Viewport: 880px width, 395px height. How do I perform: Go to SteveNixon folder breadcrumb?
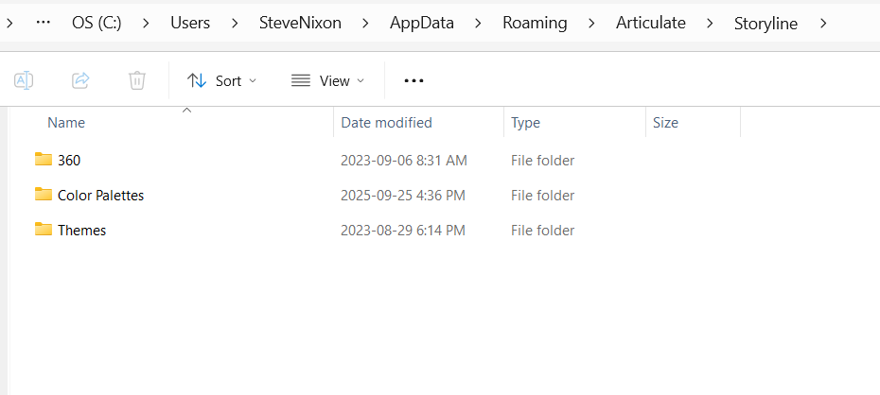coord(299,23)
